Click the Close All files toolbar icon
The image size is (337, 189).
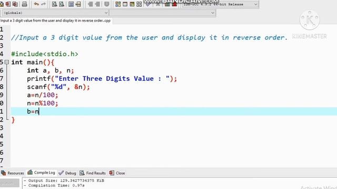(x=15, y=4)
